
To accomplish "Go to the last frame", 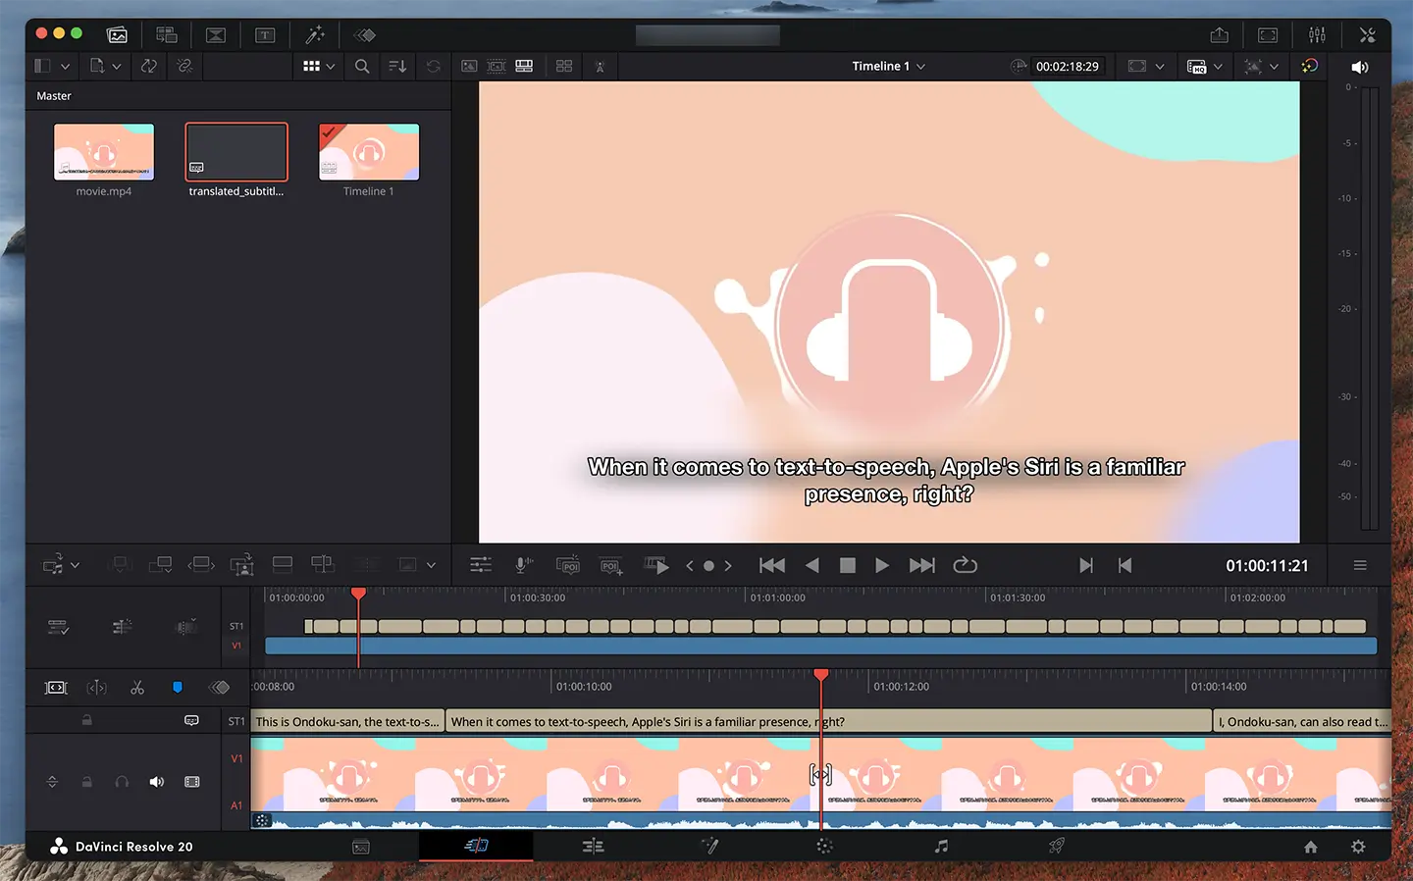I will pyautogui.click(x=922, y=565).
